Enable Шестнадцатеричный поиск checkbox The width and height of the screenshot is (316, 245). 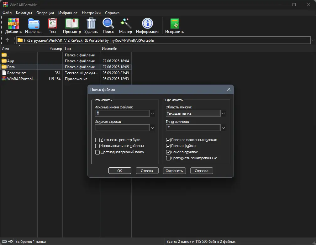click(97, 152)
